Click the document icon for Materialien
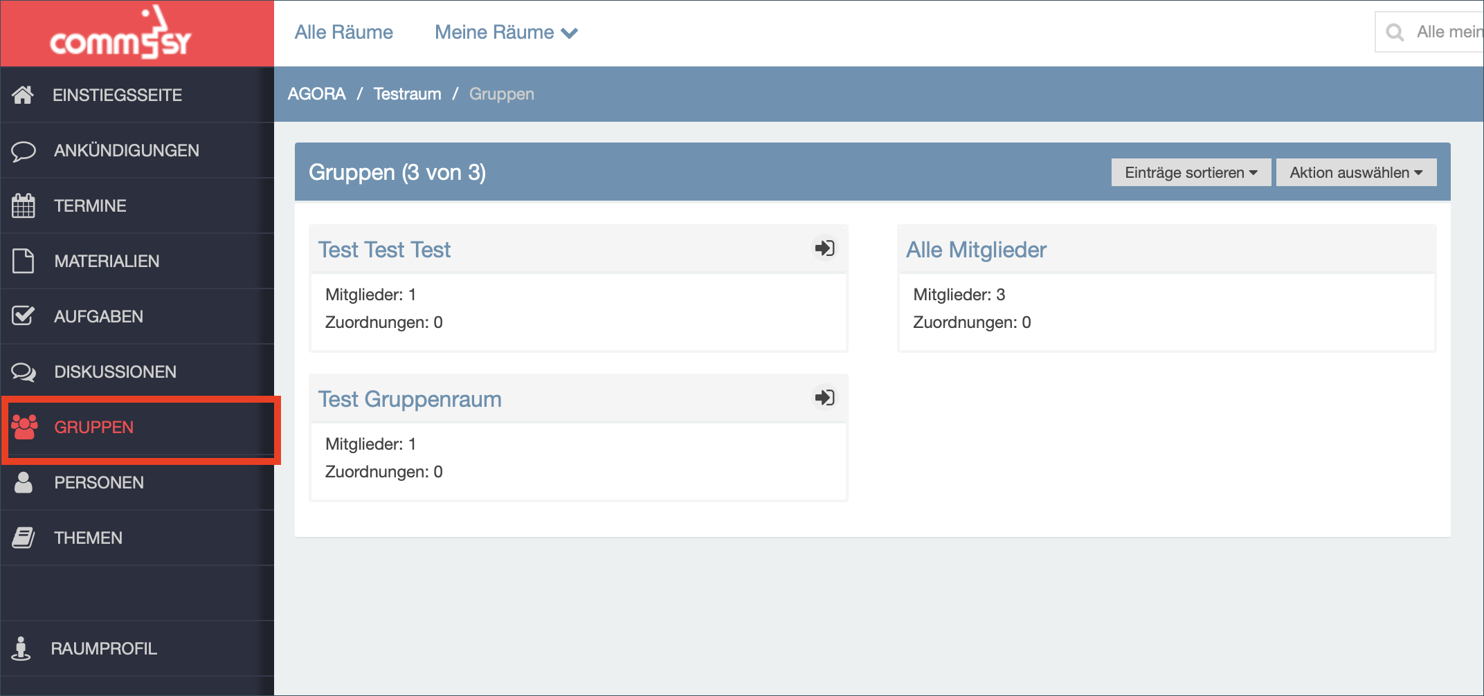This screenshot has width=1484, height=696. click(24, 261)
